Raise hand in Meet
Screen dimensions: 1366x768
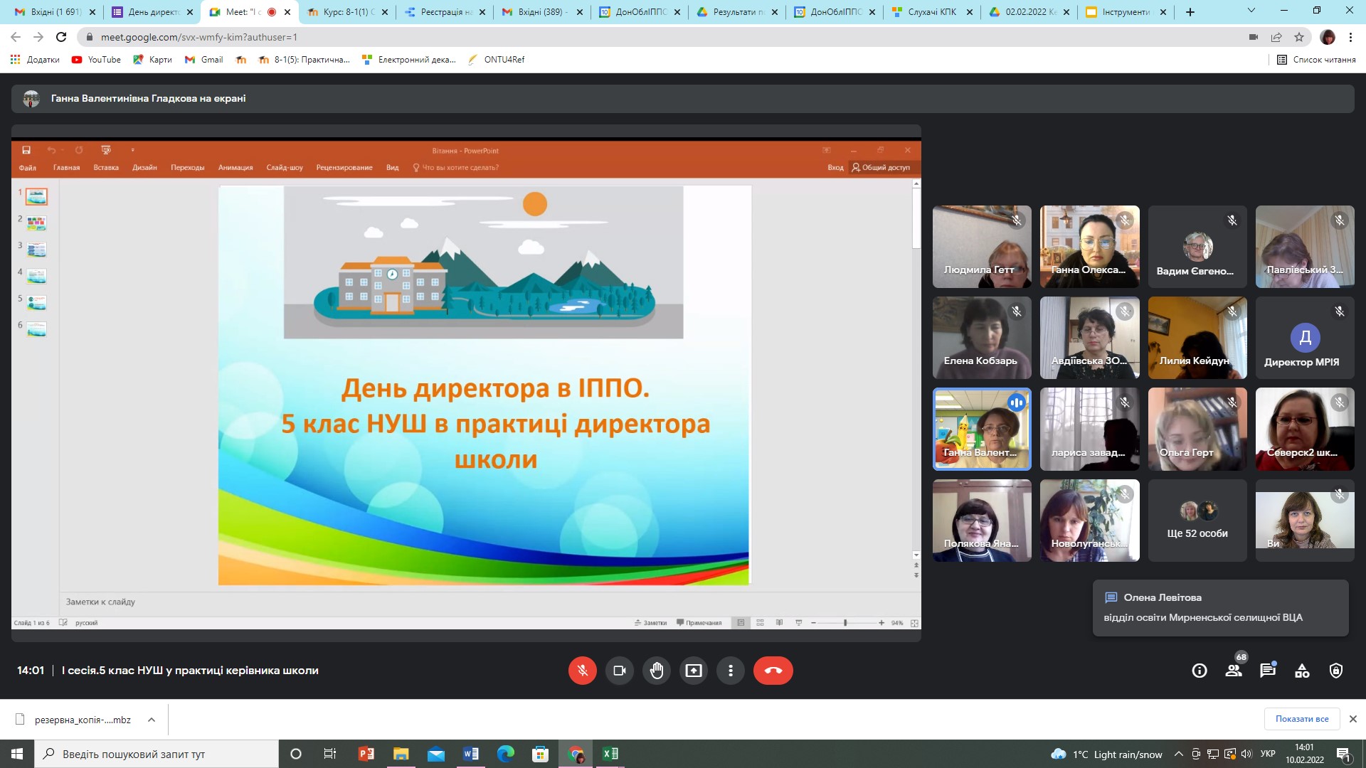point(657,671)
